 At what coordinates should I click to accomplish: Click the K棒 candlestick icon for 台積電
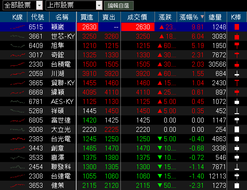click(x=237, y=64)
